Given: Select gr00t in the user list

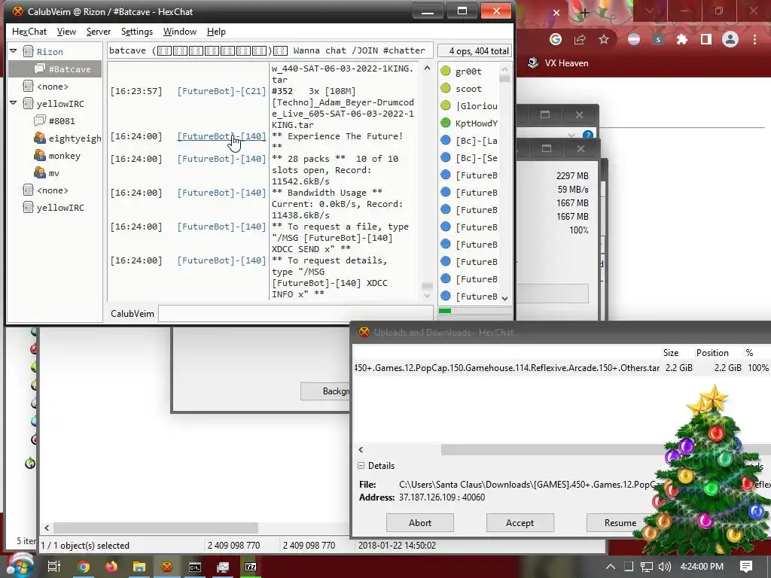Looking at the screenshot, I should coord(468,71).
